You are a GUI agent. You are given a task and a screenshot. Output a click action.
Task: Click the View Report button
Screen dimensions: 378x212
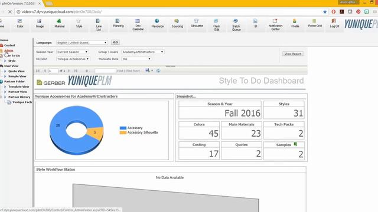pos(293,54)
